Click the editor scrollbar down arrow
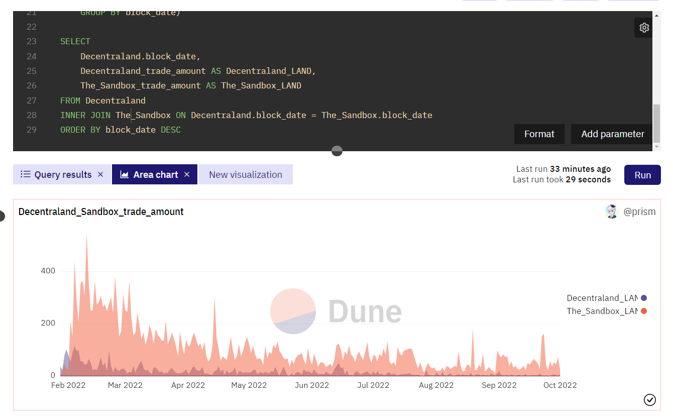 tap(657, 146)
